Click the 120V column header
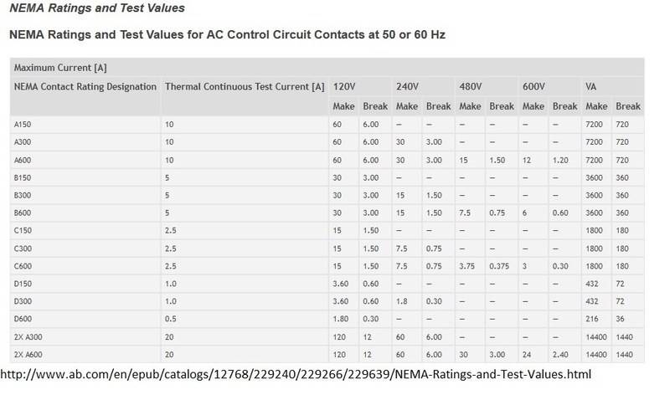 point(345,86)
